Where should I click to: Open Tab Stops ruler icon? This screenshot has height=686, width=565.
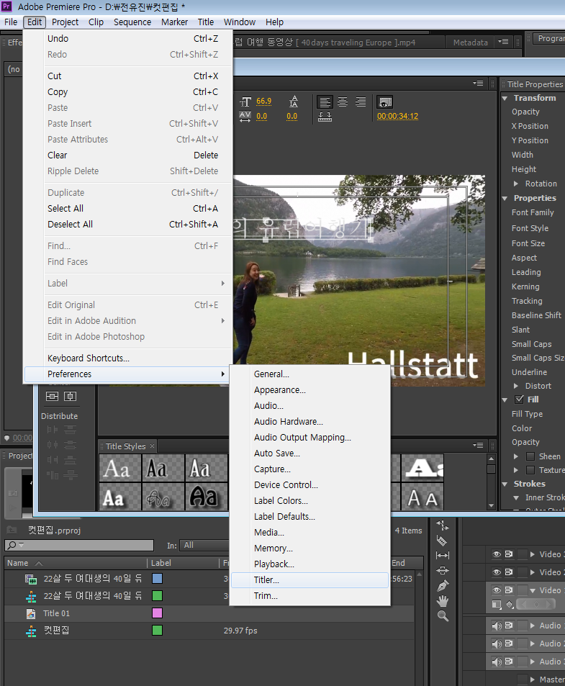click(325, 117)
